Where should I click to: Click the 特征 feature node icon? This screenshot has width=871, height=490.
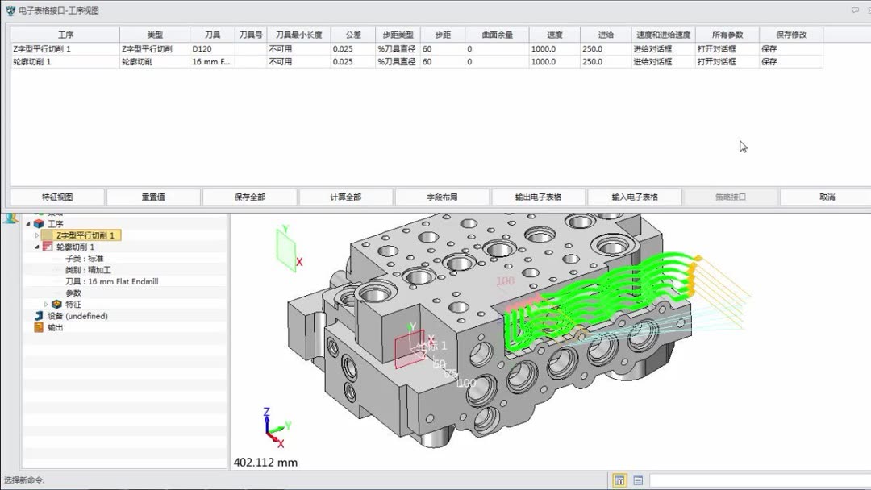coord(56,305)
